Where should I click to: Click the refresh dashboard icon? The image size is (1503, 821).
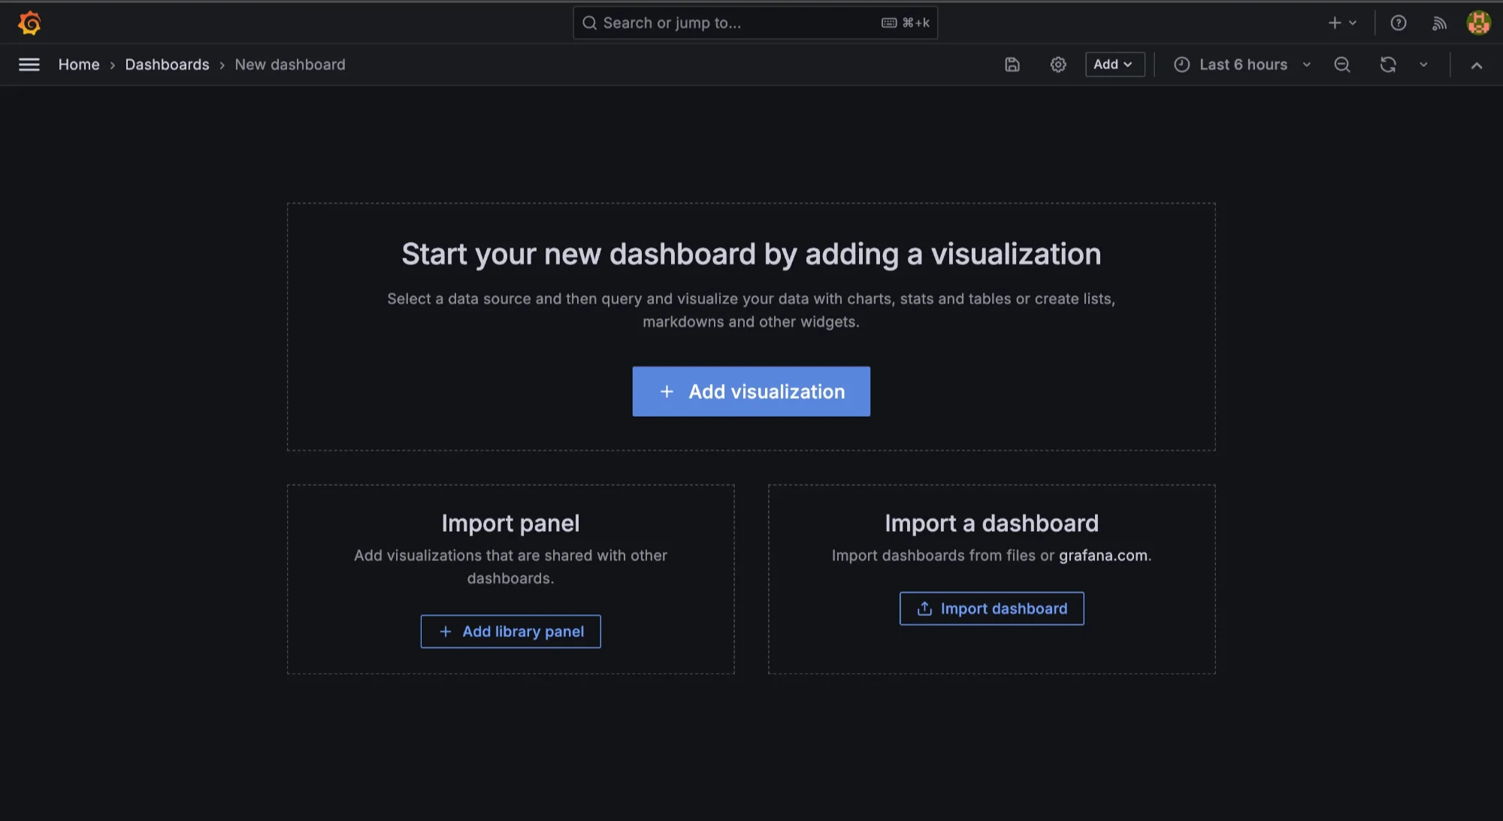coord(1388,65)
